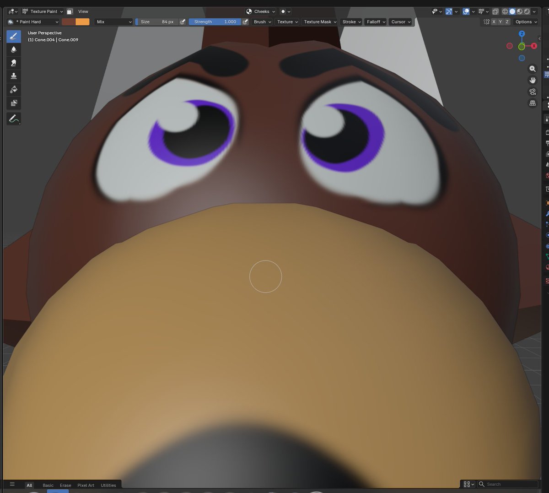The image size is (549, 493).
Task: Open the asset shelf hamburger menu
Action: click(x=12, y=484)
